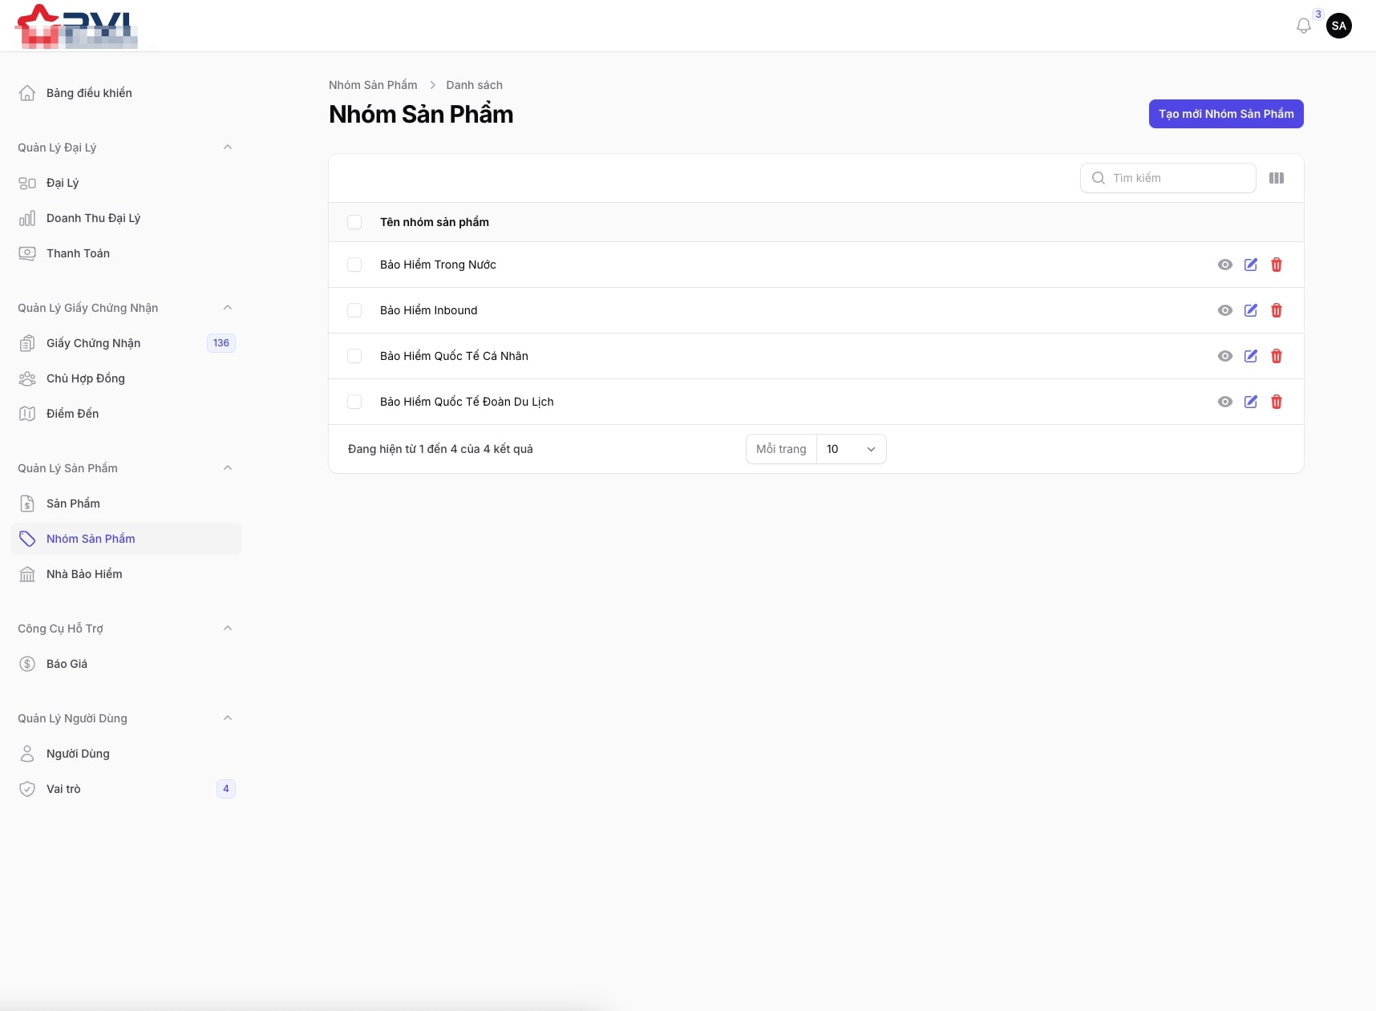The width and height of the screenshot is (1376, 1011).
Task: Go to Giấy Chứng Nhận menu
Action: point(93,343)
